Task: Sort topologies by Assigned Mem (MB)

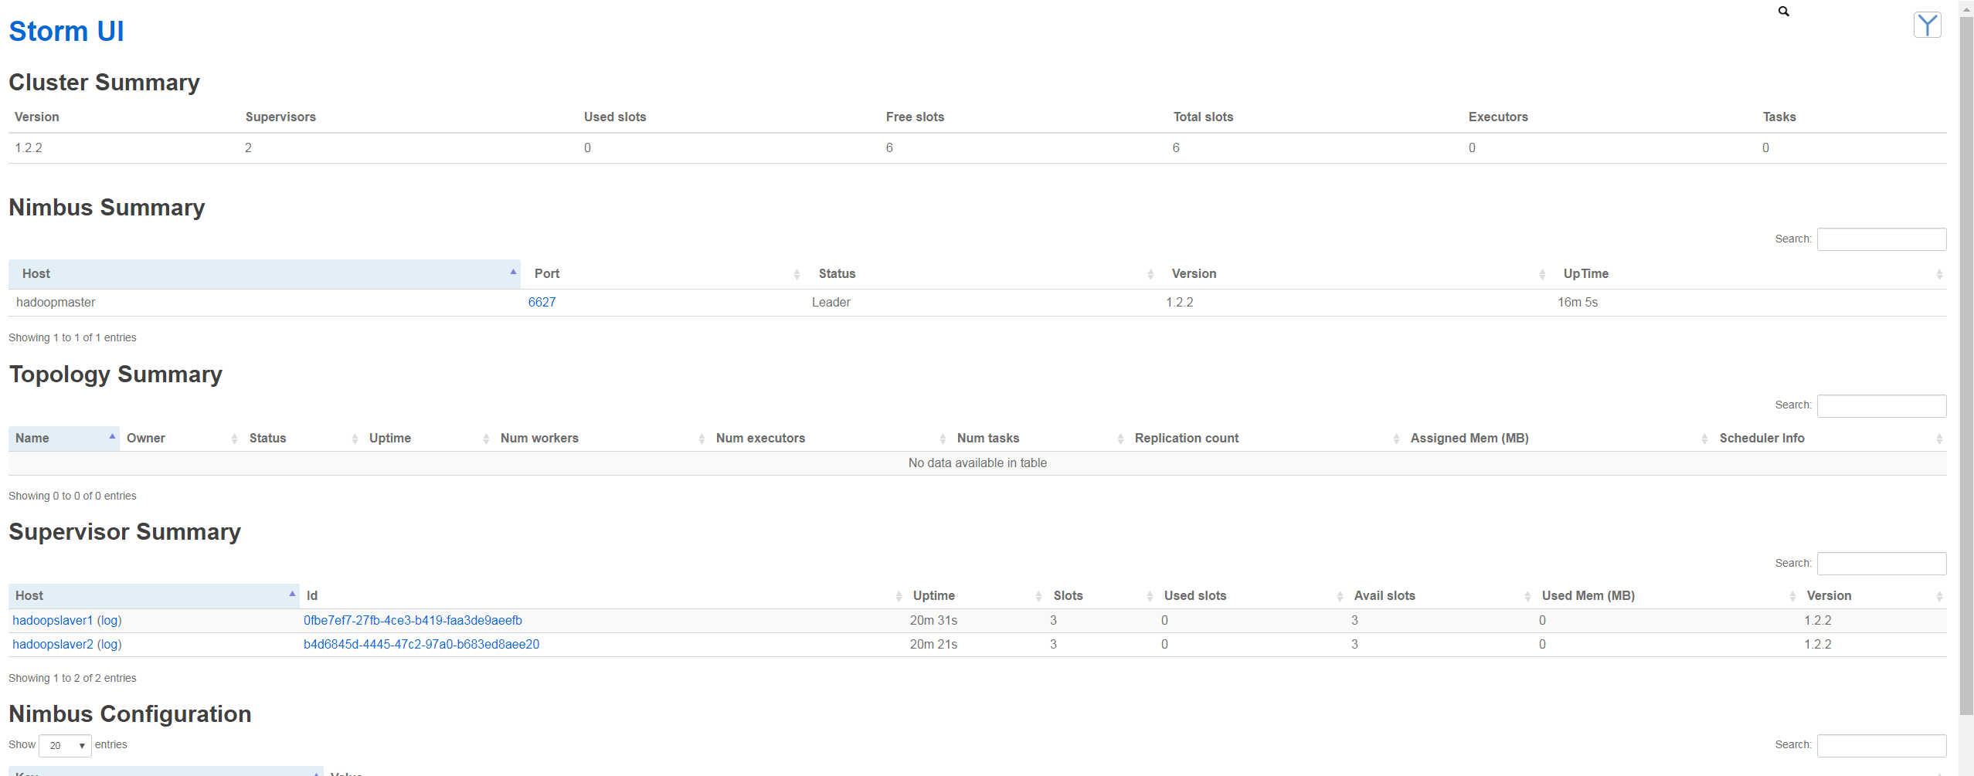Action: pos(1558,439)
